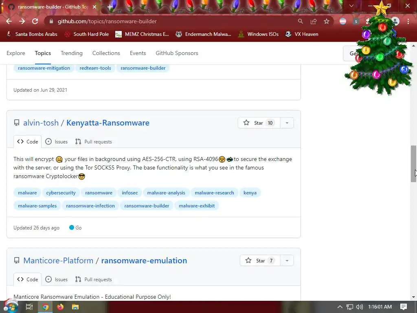Click the page vertical scrollbar thumb

(x=413, y=164)
